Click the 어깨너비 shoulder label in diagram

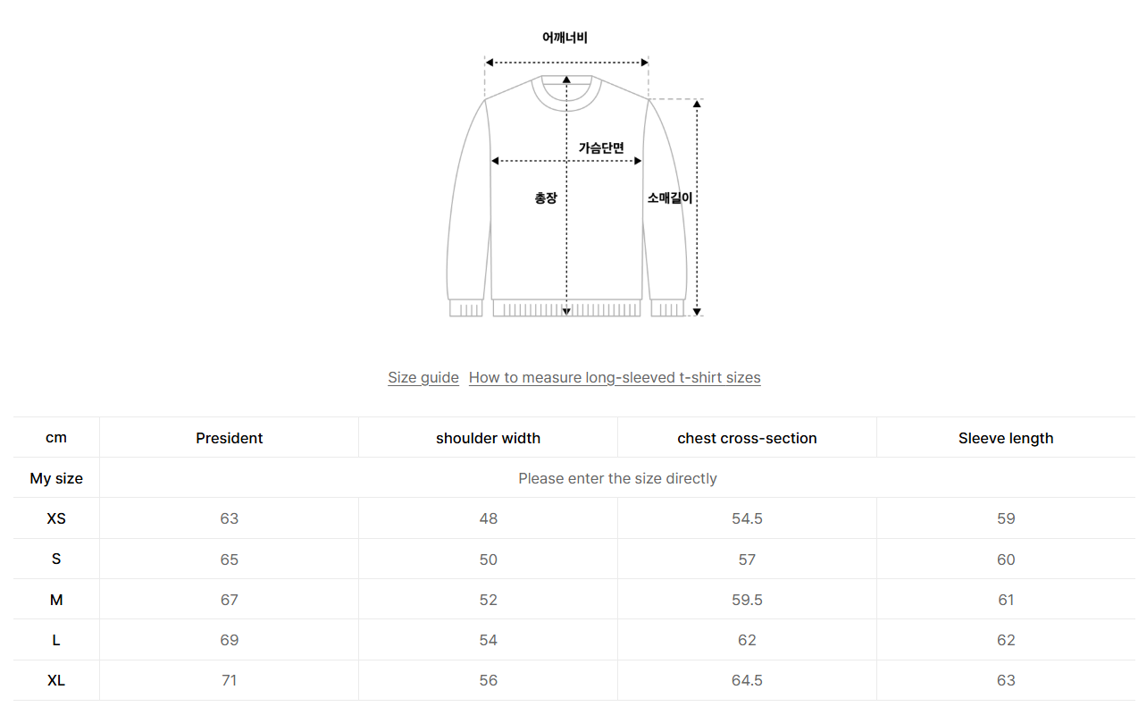tap(565, 38)
